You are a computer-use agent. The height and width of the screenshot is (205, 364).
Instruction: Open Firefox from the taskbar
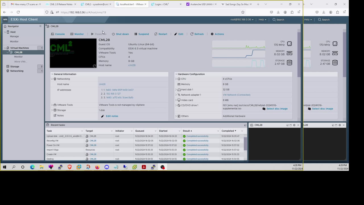tap(97, 167)
